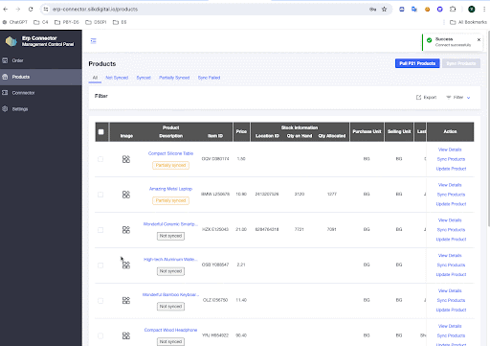This screenshot has height=346, width=490.
Task: Open the All Bookmarks folder
Action: pyautogui.click(x=468, y=22)
